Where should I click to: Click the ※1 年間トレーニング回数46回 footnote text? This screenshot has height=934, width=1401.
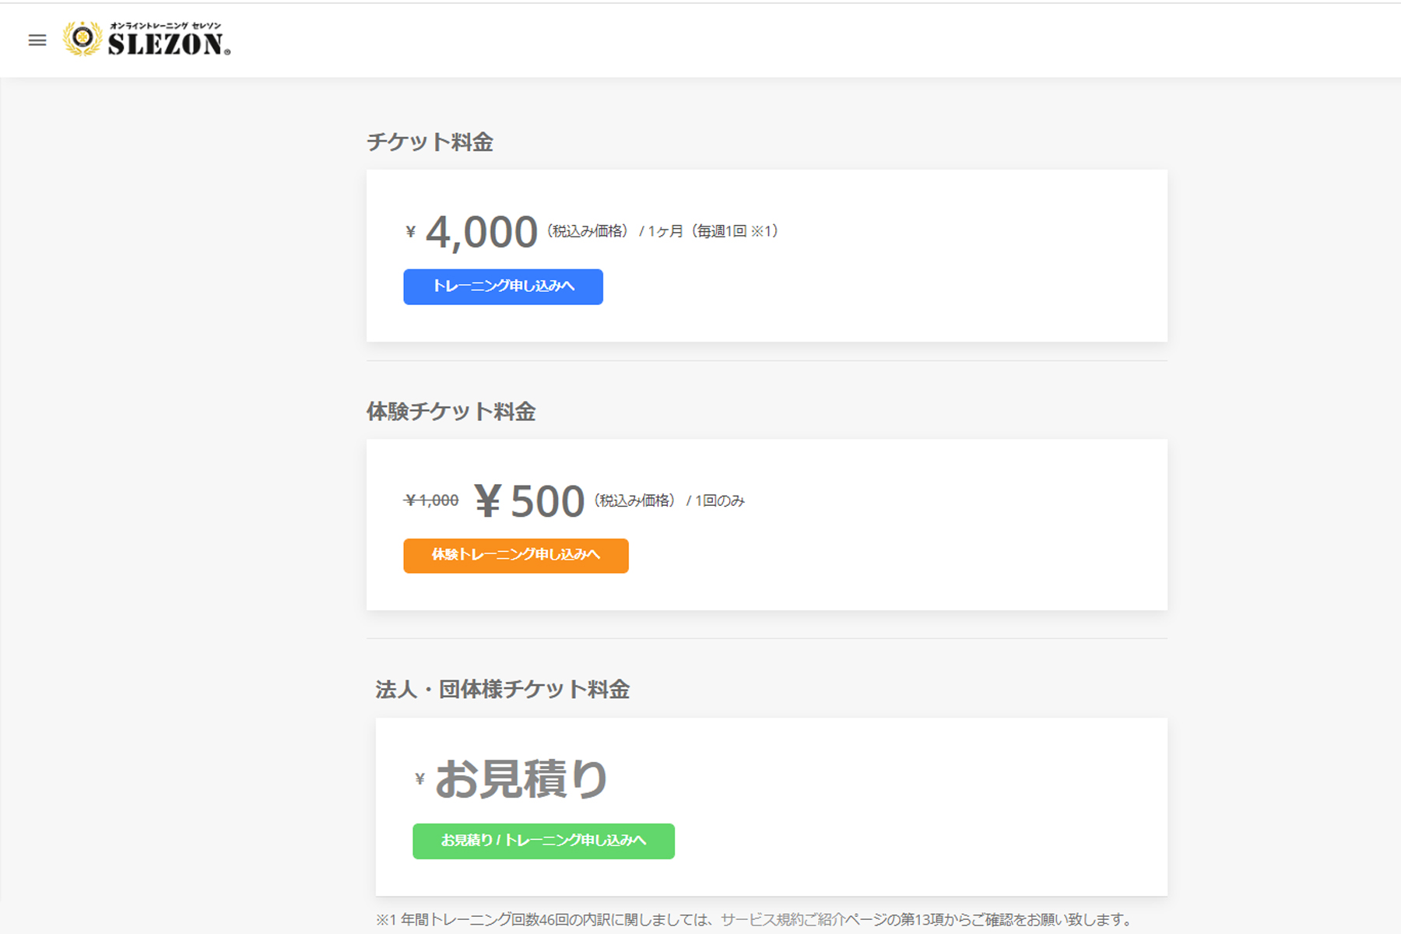[545, 920]
